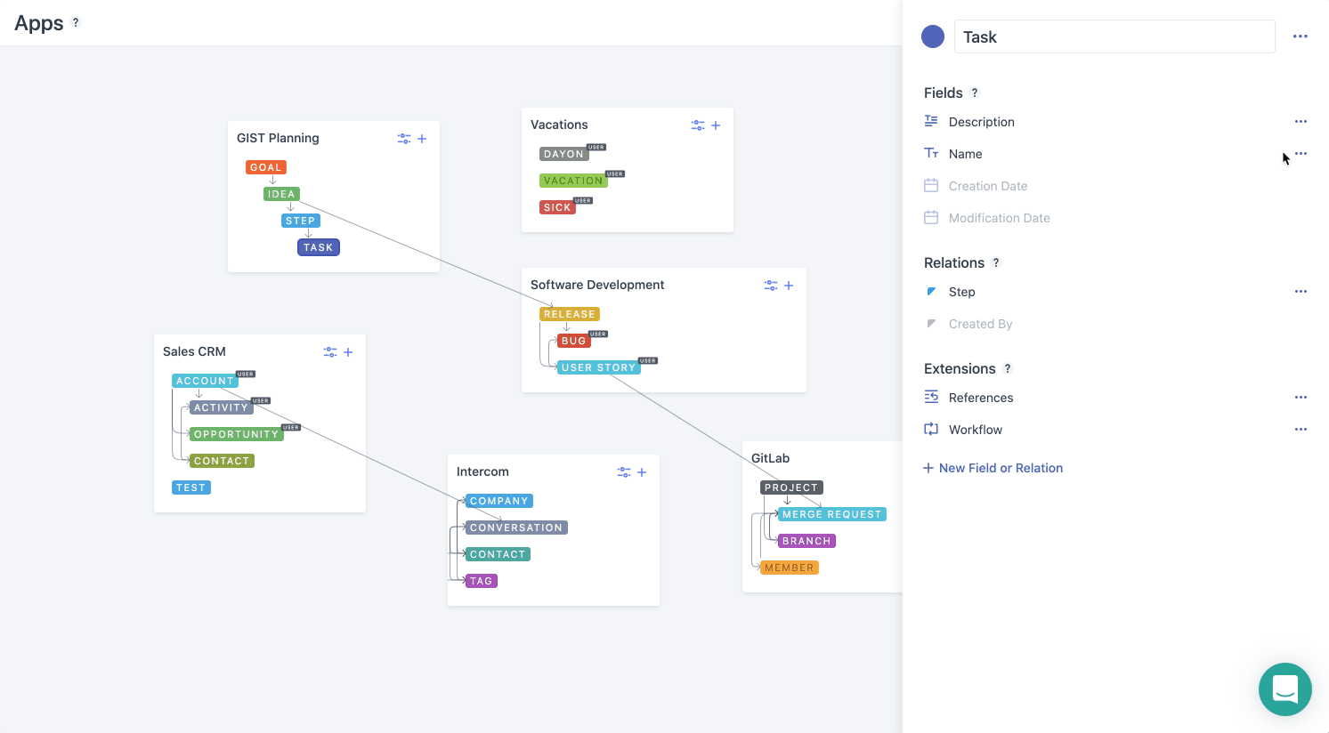Open Workflow extension options menu
1329x733 pixels.
click(x=1301, y=430)
